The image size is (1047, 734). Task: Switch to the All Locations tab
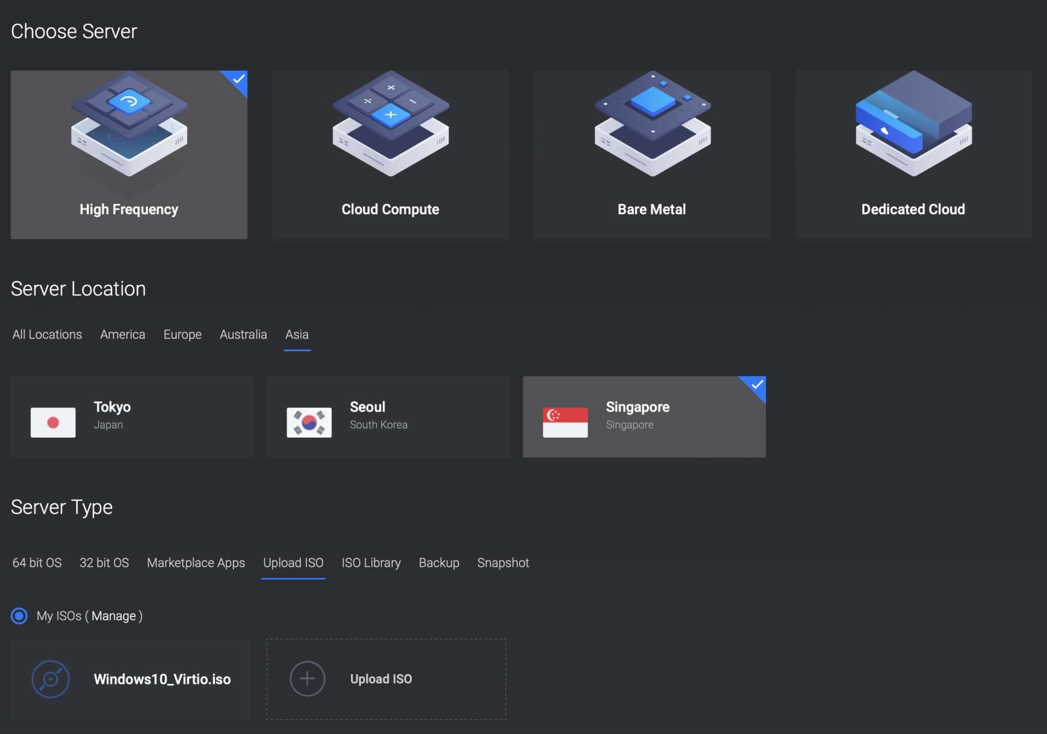(47, 335)
